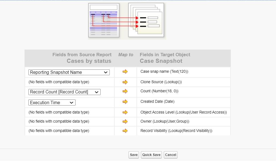Click the Quick Save button
This screenshot has width=276, height=162.
151,155
